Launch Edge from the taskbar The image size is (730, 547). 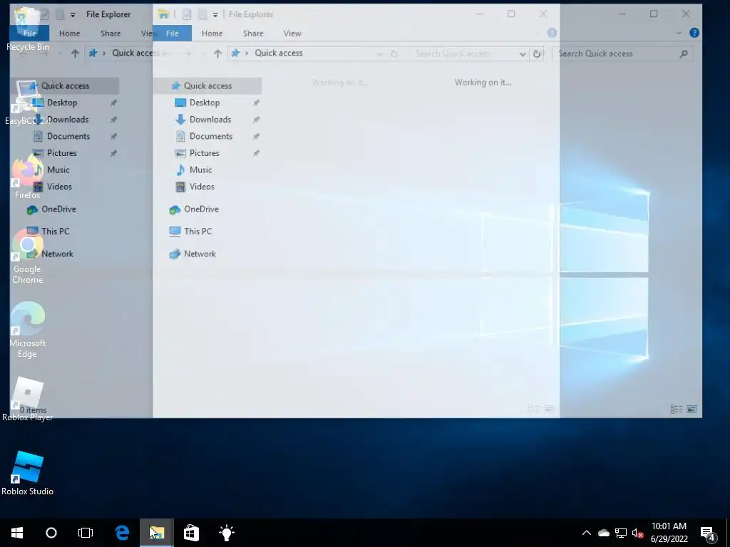[122, 533]
